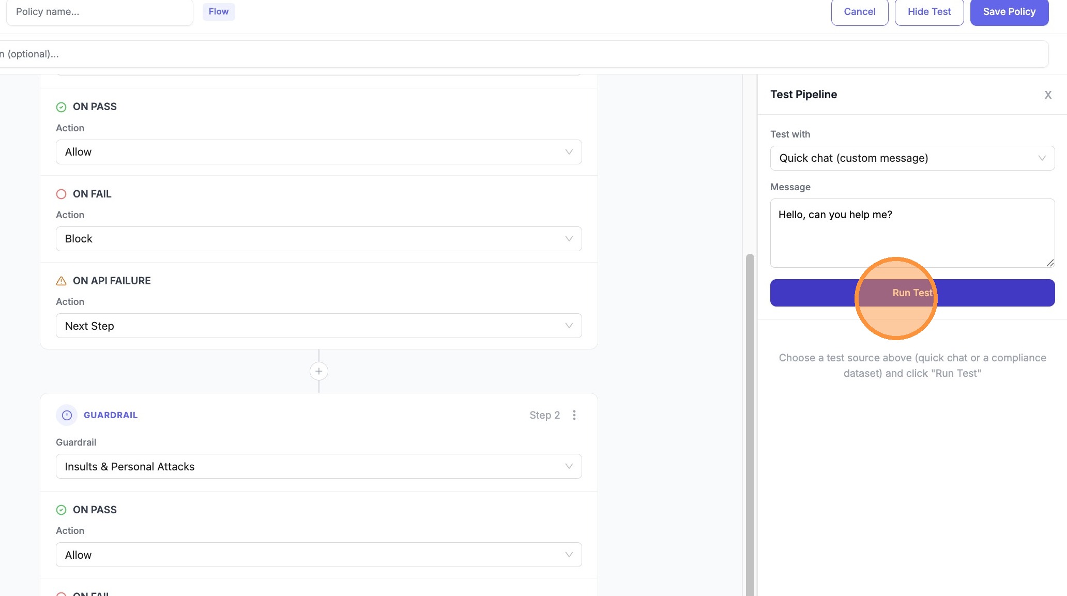The height and width of the screenshot is (596, 1067).
Task: Close the Test Pipeline panel with X
Action: click(x=1047, y=95)
